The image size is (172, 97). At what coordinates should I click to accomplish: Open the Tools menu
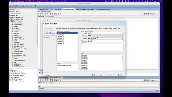(52, 1)
